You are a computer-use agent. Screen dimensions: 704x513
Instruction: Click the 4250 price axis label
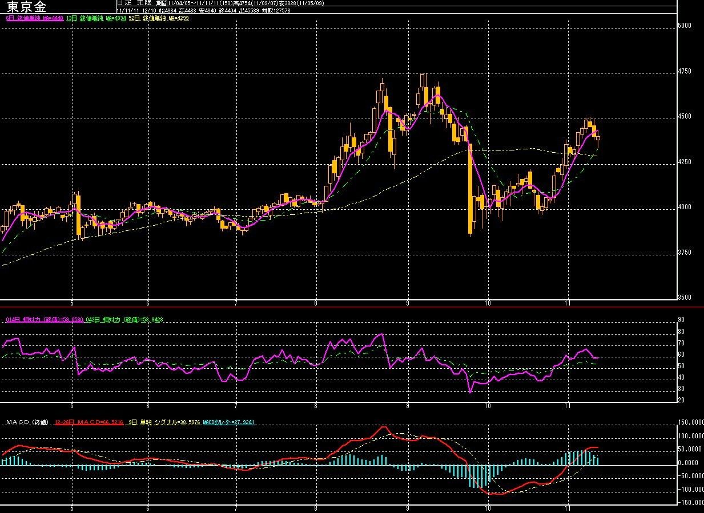pos(683,162)
